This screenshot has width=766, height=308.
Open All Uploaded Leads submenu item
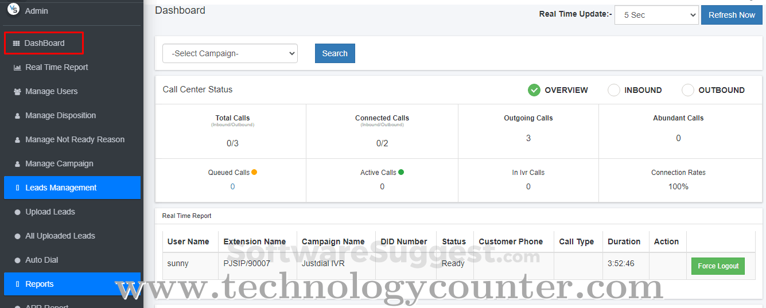(60, 236)
